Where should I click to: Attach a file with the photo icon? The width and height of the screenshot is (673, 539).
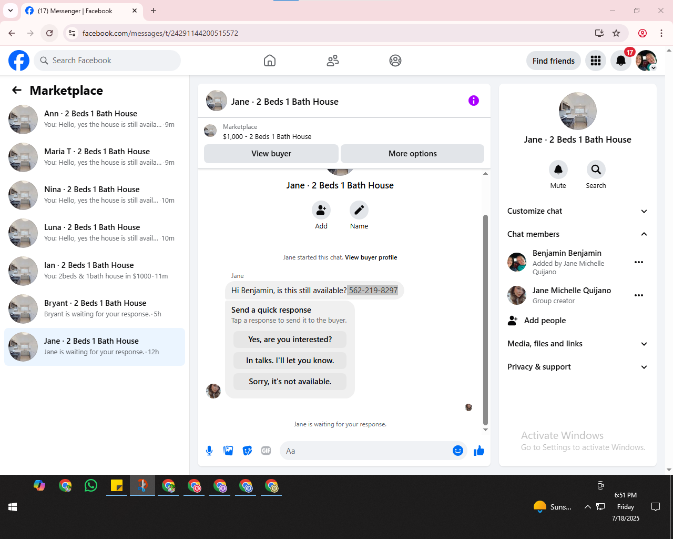(228, 451)
